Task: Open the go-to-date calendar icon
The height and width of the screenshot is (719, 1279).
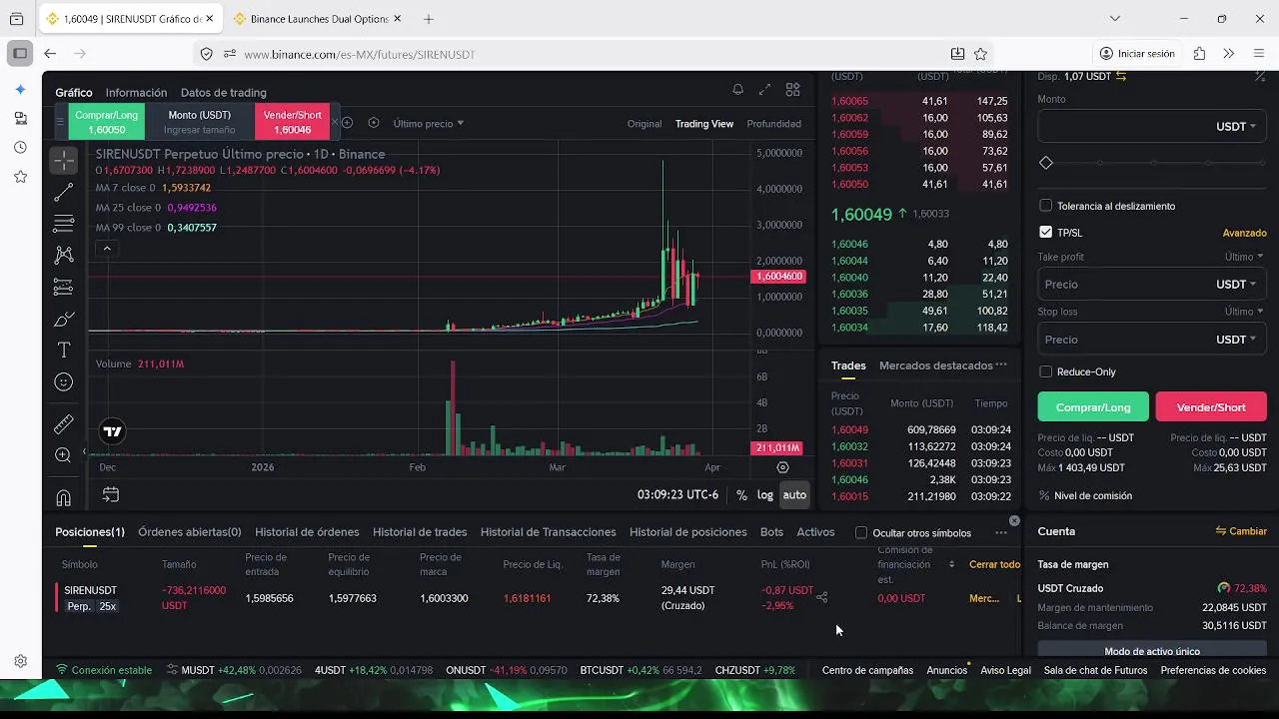Action: tap(111, 494)
